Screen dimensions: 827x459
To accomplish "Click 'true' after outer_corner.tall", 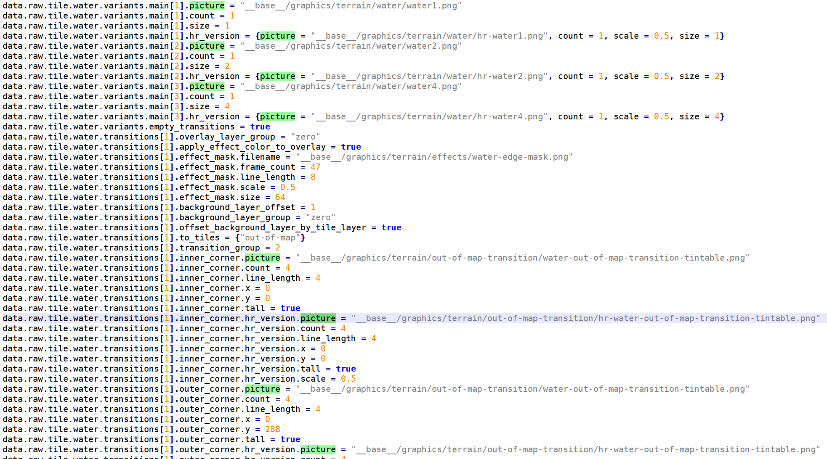I will [x=290, y=439].
